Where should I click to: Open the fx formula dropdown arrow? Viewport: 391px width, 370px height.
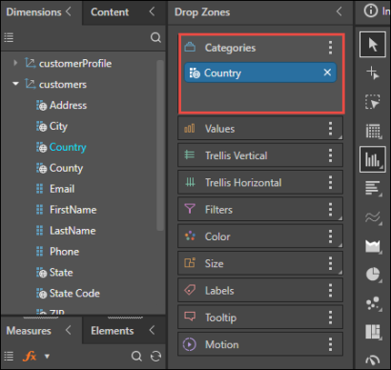[47, 357]
